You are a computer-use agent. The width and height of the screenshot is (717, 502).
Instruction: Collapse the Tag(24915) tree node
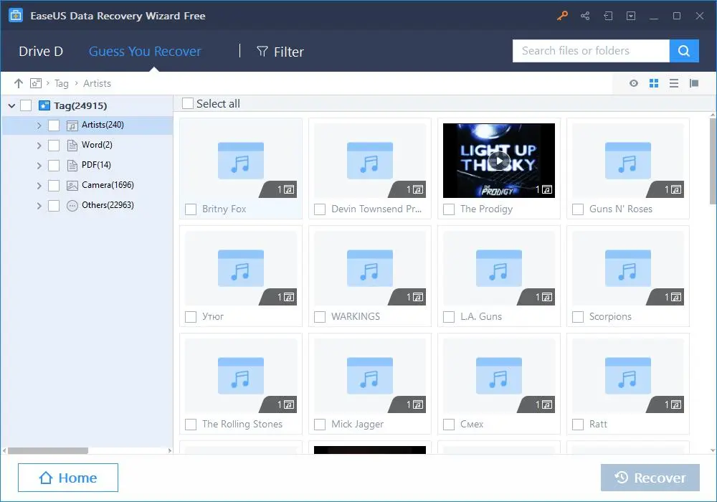(x=12, y=105)
